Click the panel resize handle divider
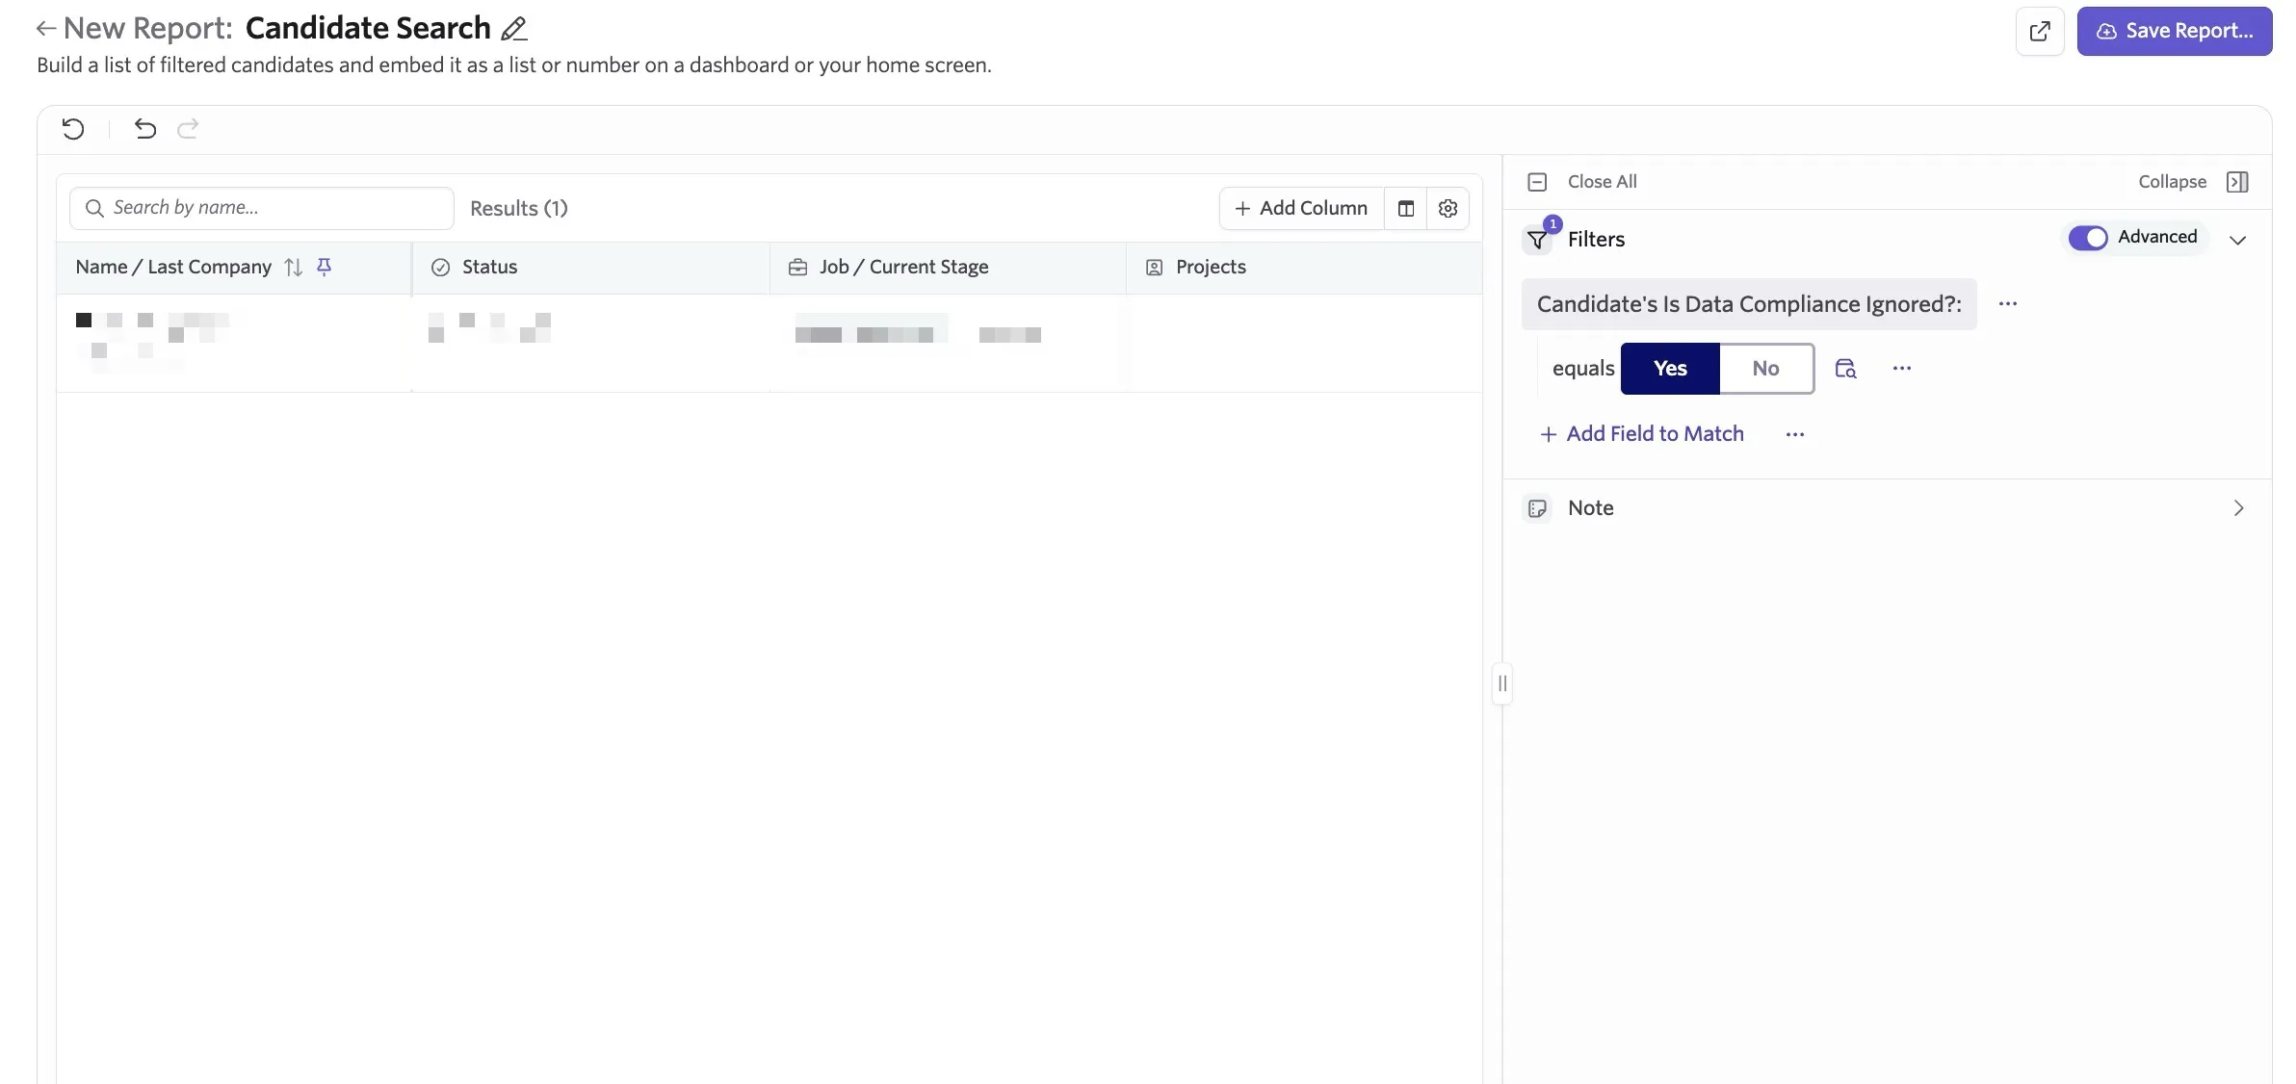2296x1084 pixels. click(x=1502, y=684)
